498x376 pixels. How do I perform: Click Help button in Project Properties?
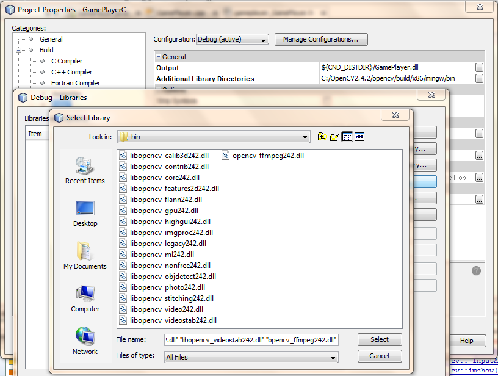[x=466, y=341]
